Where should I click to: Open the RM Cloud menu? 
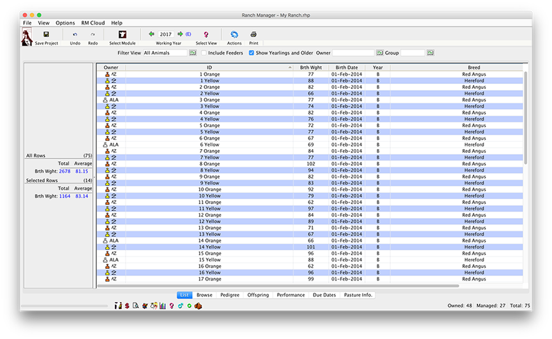coord(93,23)
